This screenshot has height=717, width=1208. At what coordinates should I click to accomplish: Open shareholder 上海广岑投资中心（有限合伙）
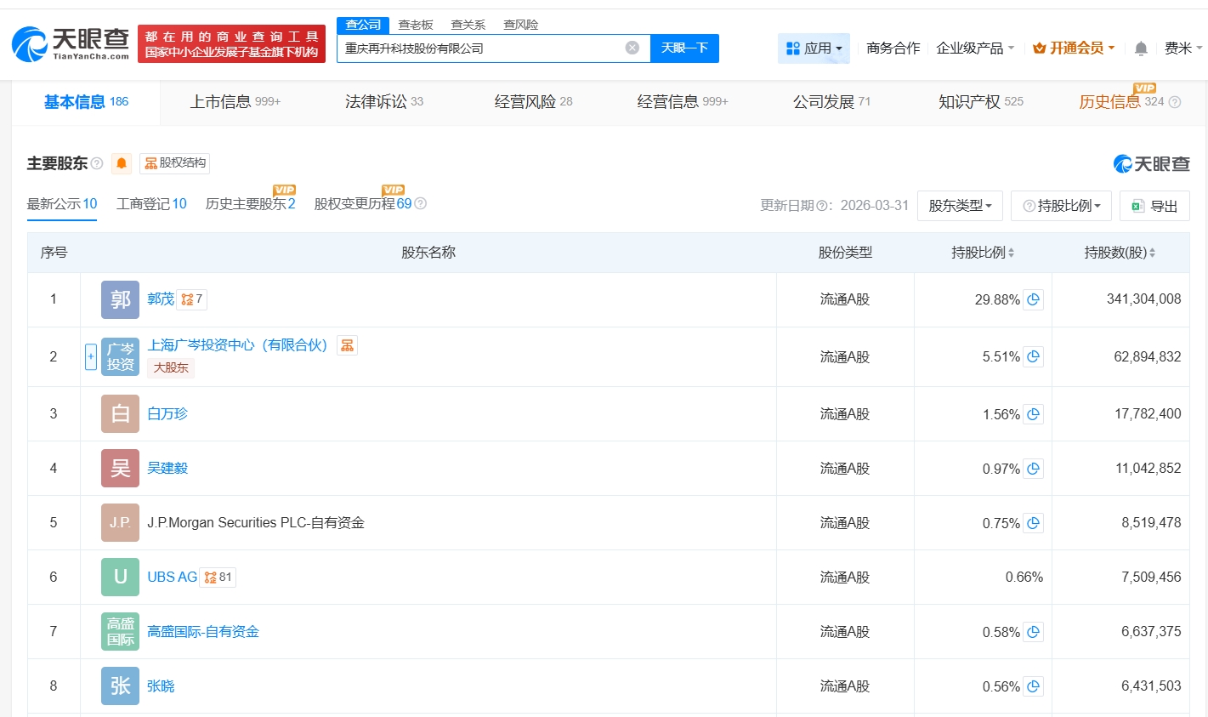point(237,345)
